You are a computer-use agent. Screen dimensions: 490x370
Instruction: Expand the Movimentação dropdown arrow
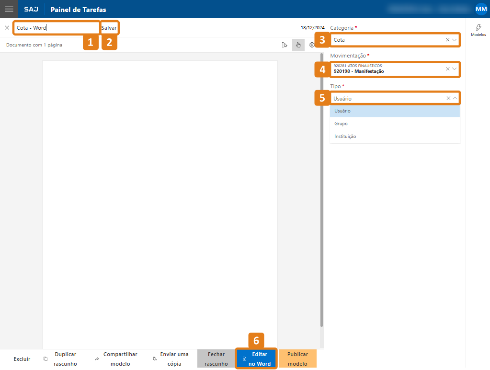(x=455, y=69)
